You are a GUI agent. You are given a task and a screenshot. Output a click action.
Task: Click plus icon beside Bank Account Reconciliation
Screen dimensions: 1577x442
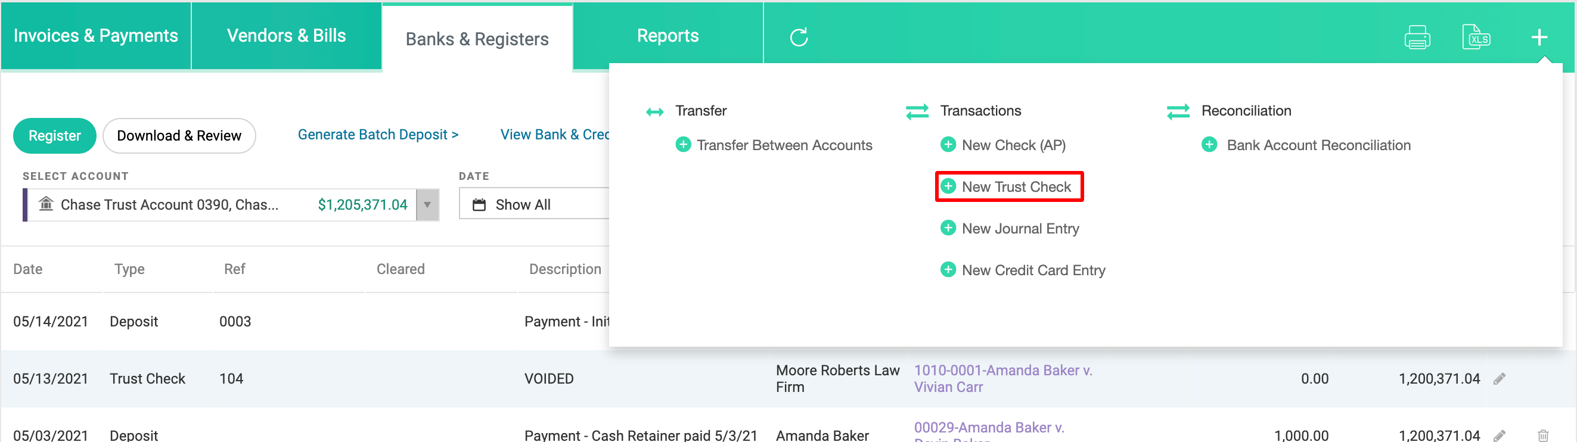click(1209, 145)
